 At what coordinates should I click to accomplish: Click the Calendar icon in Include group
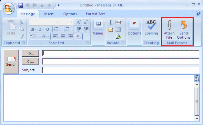point(118,29)
